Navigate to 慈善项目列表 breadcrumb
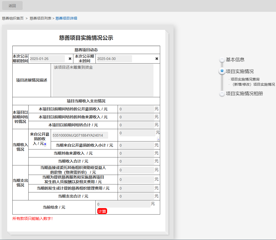Viewport: 276px width, 240px height. [x=40, y=18]
